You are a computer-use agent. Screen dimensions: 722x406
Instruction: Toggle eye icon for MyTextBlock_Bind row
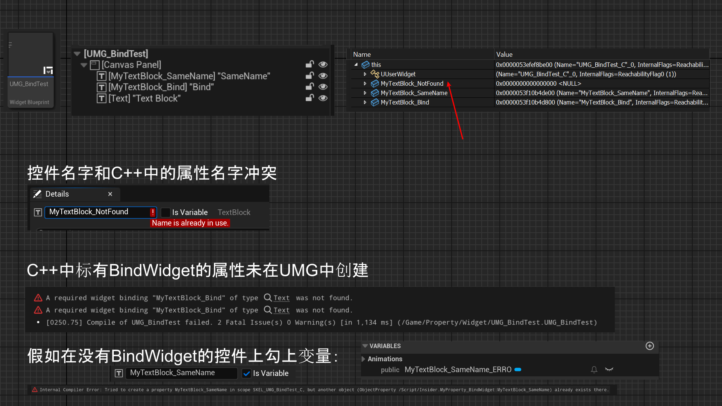click(323, 87)
